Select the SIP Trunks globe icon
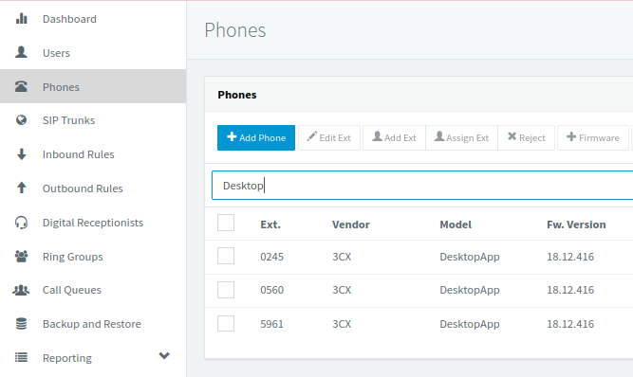The height and width of the screenshot is (377, 633). (x=21, y=120)
